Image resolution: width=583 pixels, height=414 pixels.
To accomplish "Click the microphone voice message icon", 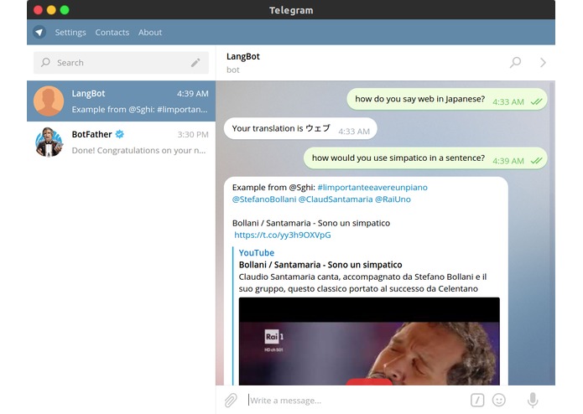I will (x=533, y=400).
